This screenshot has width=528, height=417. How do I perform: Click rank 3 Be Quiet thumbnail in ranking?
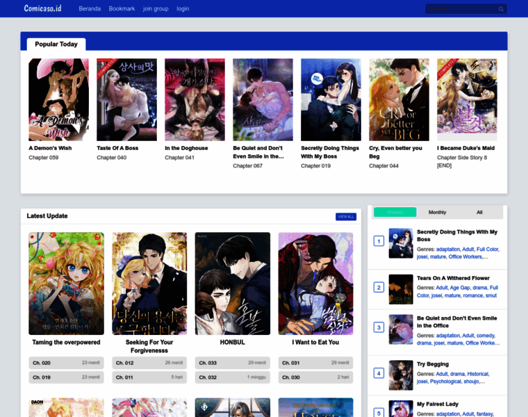click(401, 329)
